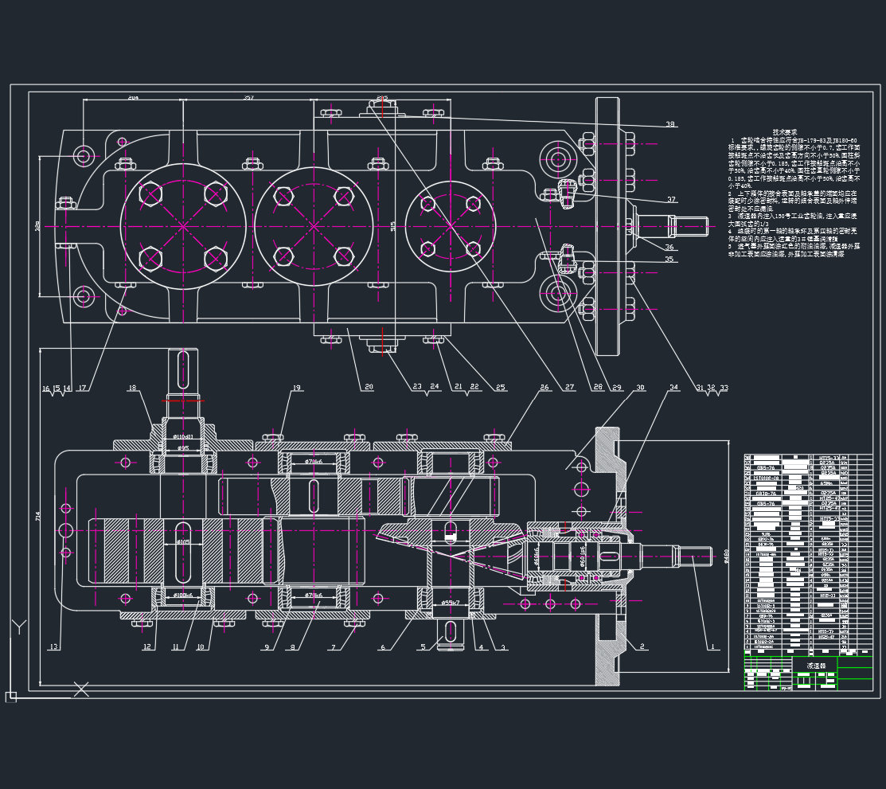Select the ø105 shaft dimension
This screenshot has width=886, height=789.
pyautogui.click(x=182, y=541)
